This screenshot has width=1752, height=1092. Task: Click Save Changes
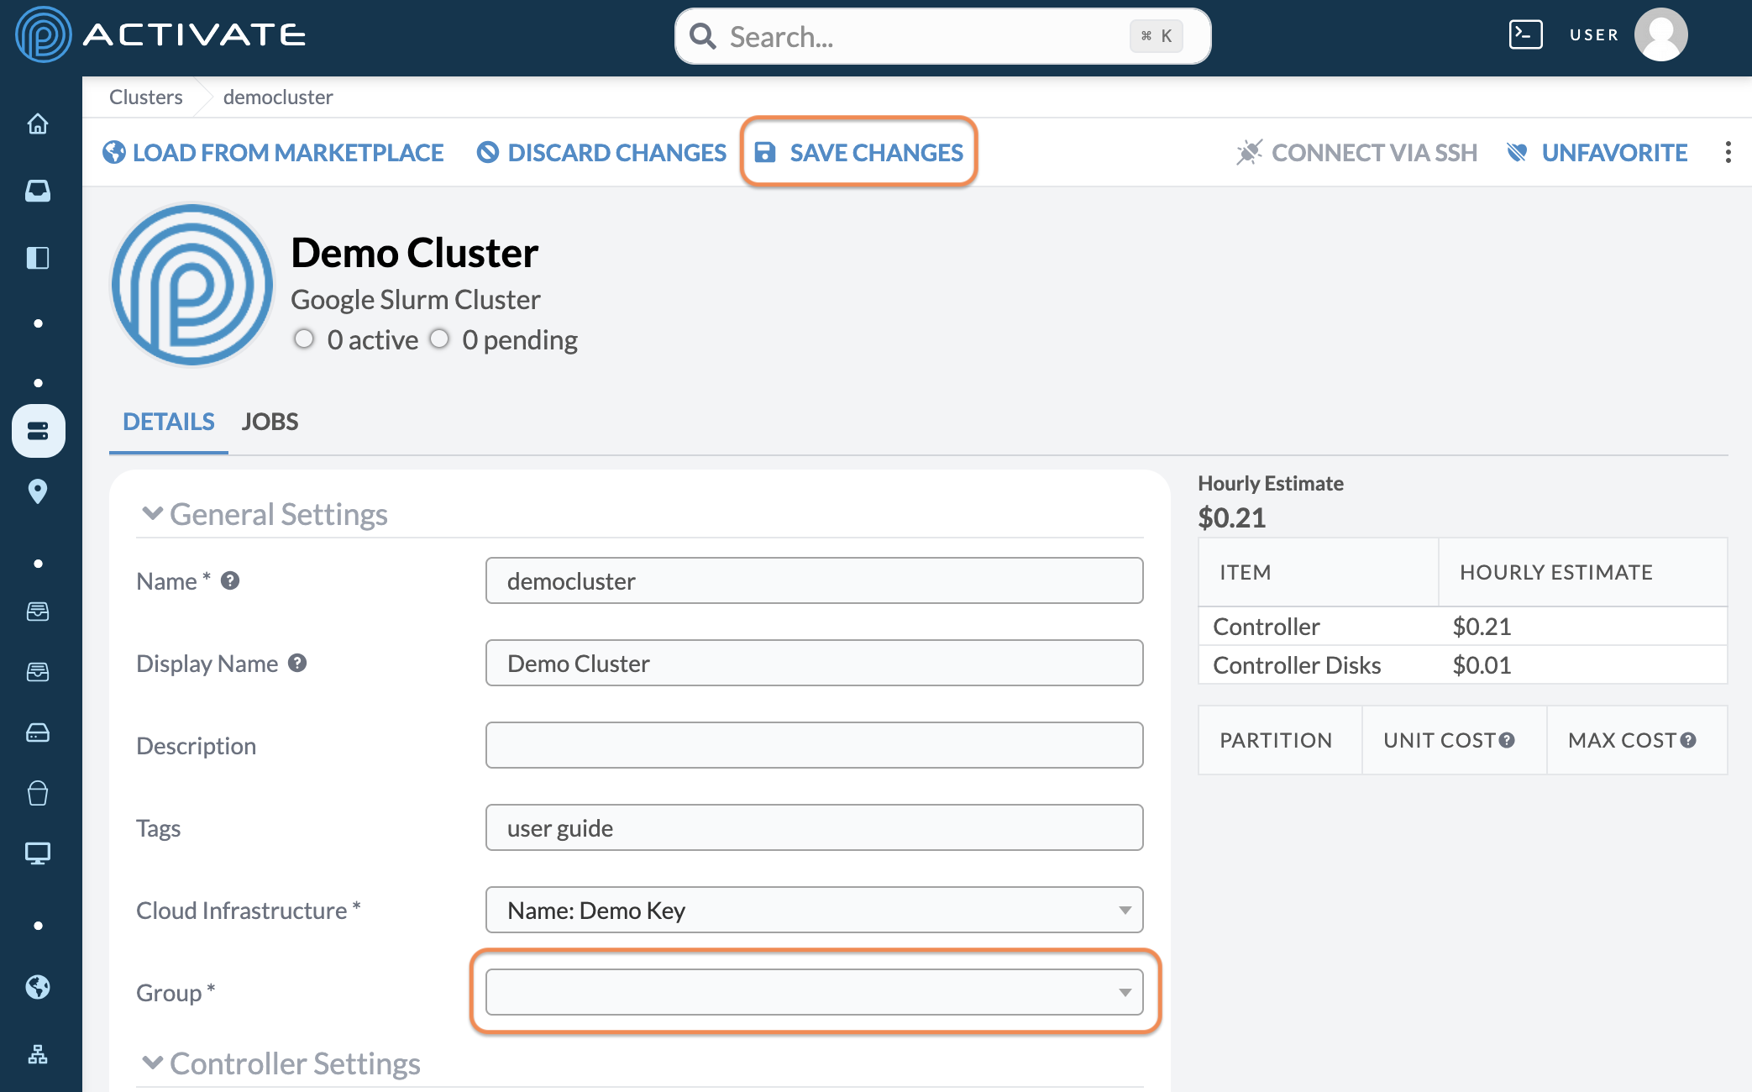[858, 152]
